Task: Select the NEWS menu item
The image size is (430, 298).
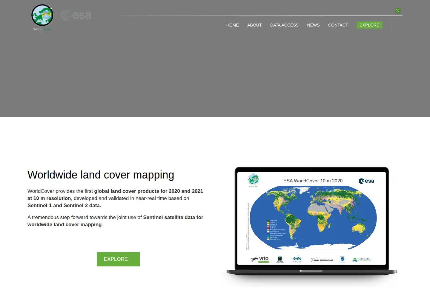Action: pyautogui.click(x=313, y=25)
